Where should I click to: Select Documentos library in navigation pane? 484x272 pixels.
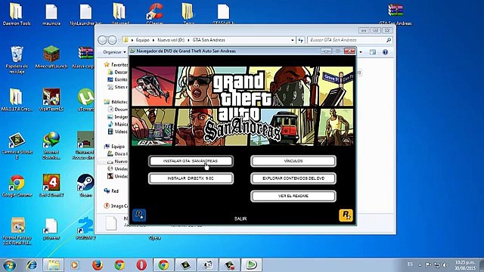pyautogui.click(x=117, y=109)
